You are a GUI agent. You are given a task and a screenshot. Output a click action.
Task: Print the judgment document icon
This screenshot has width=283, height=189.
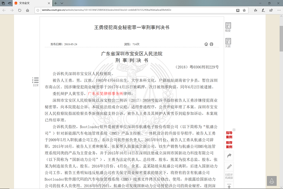coord(211,44)
